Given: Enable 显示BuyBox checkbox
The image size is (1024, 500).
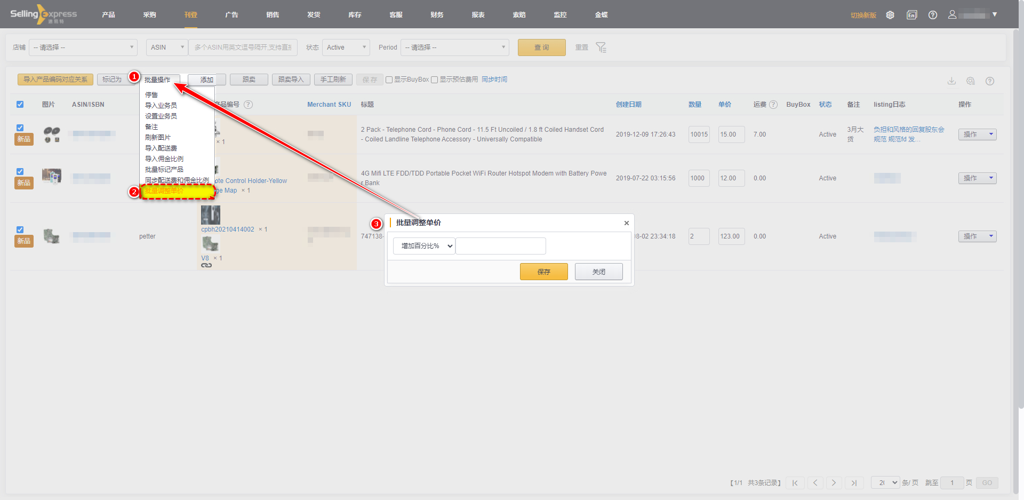Looking at the screenshot, I should point(389,80).
